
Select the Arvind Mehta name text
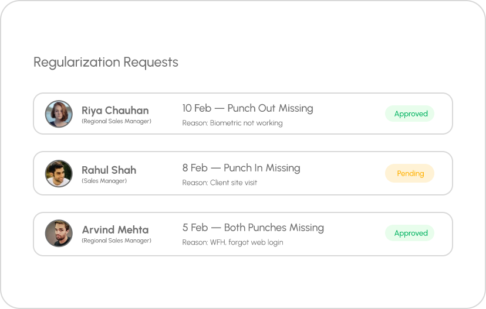tap(115, 230)
